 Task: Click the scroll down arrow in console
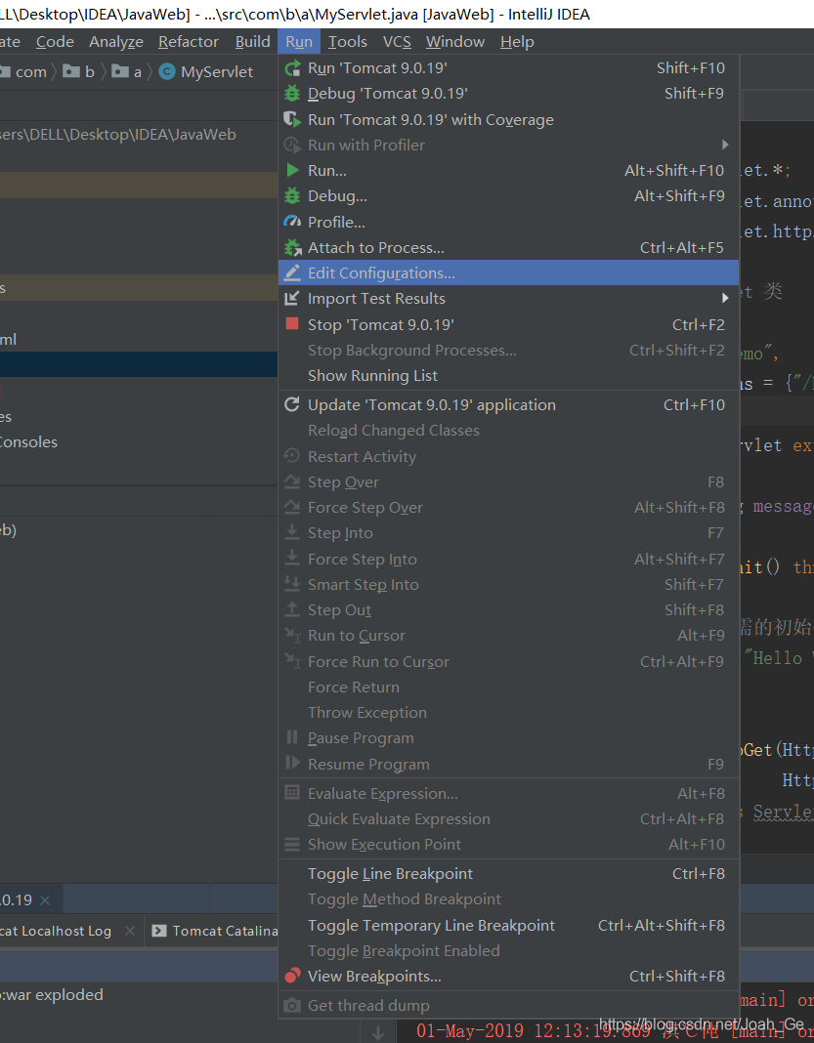pos(378,1032)
